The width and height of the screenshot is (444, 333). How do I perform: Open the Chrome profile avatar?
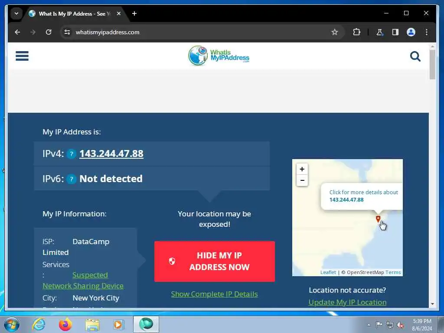click(x=411, y=32)
